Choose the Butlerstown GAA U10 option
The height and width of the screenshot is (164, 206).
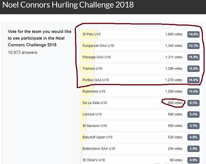tap(141, 149)
